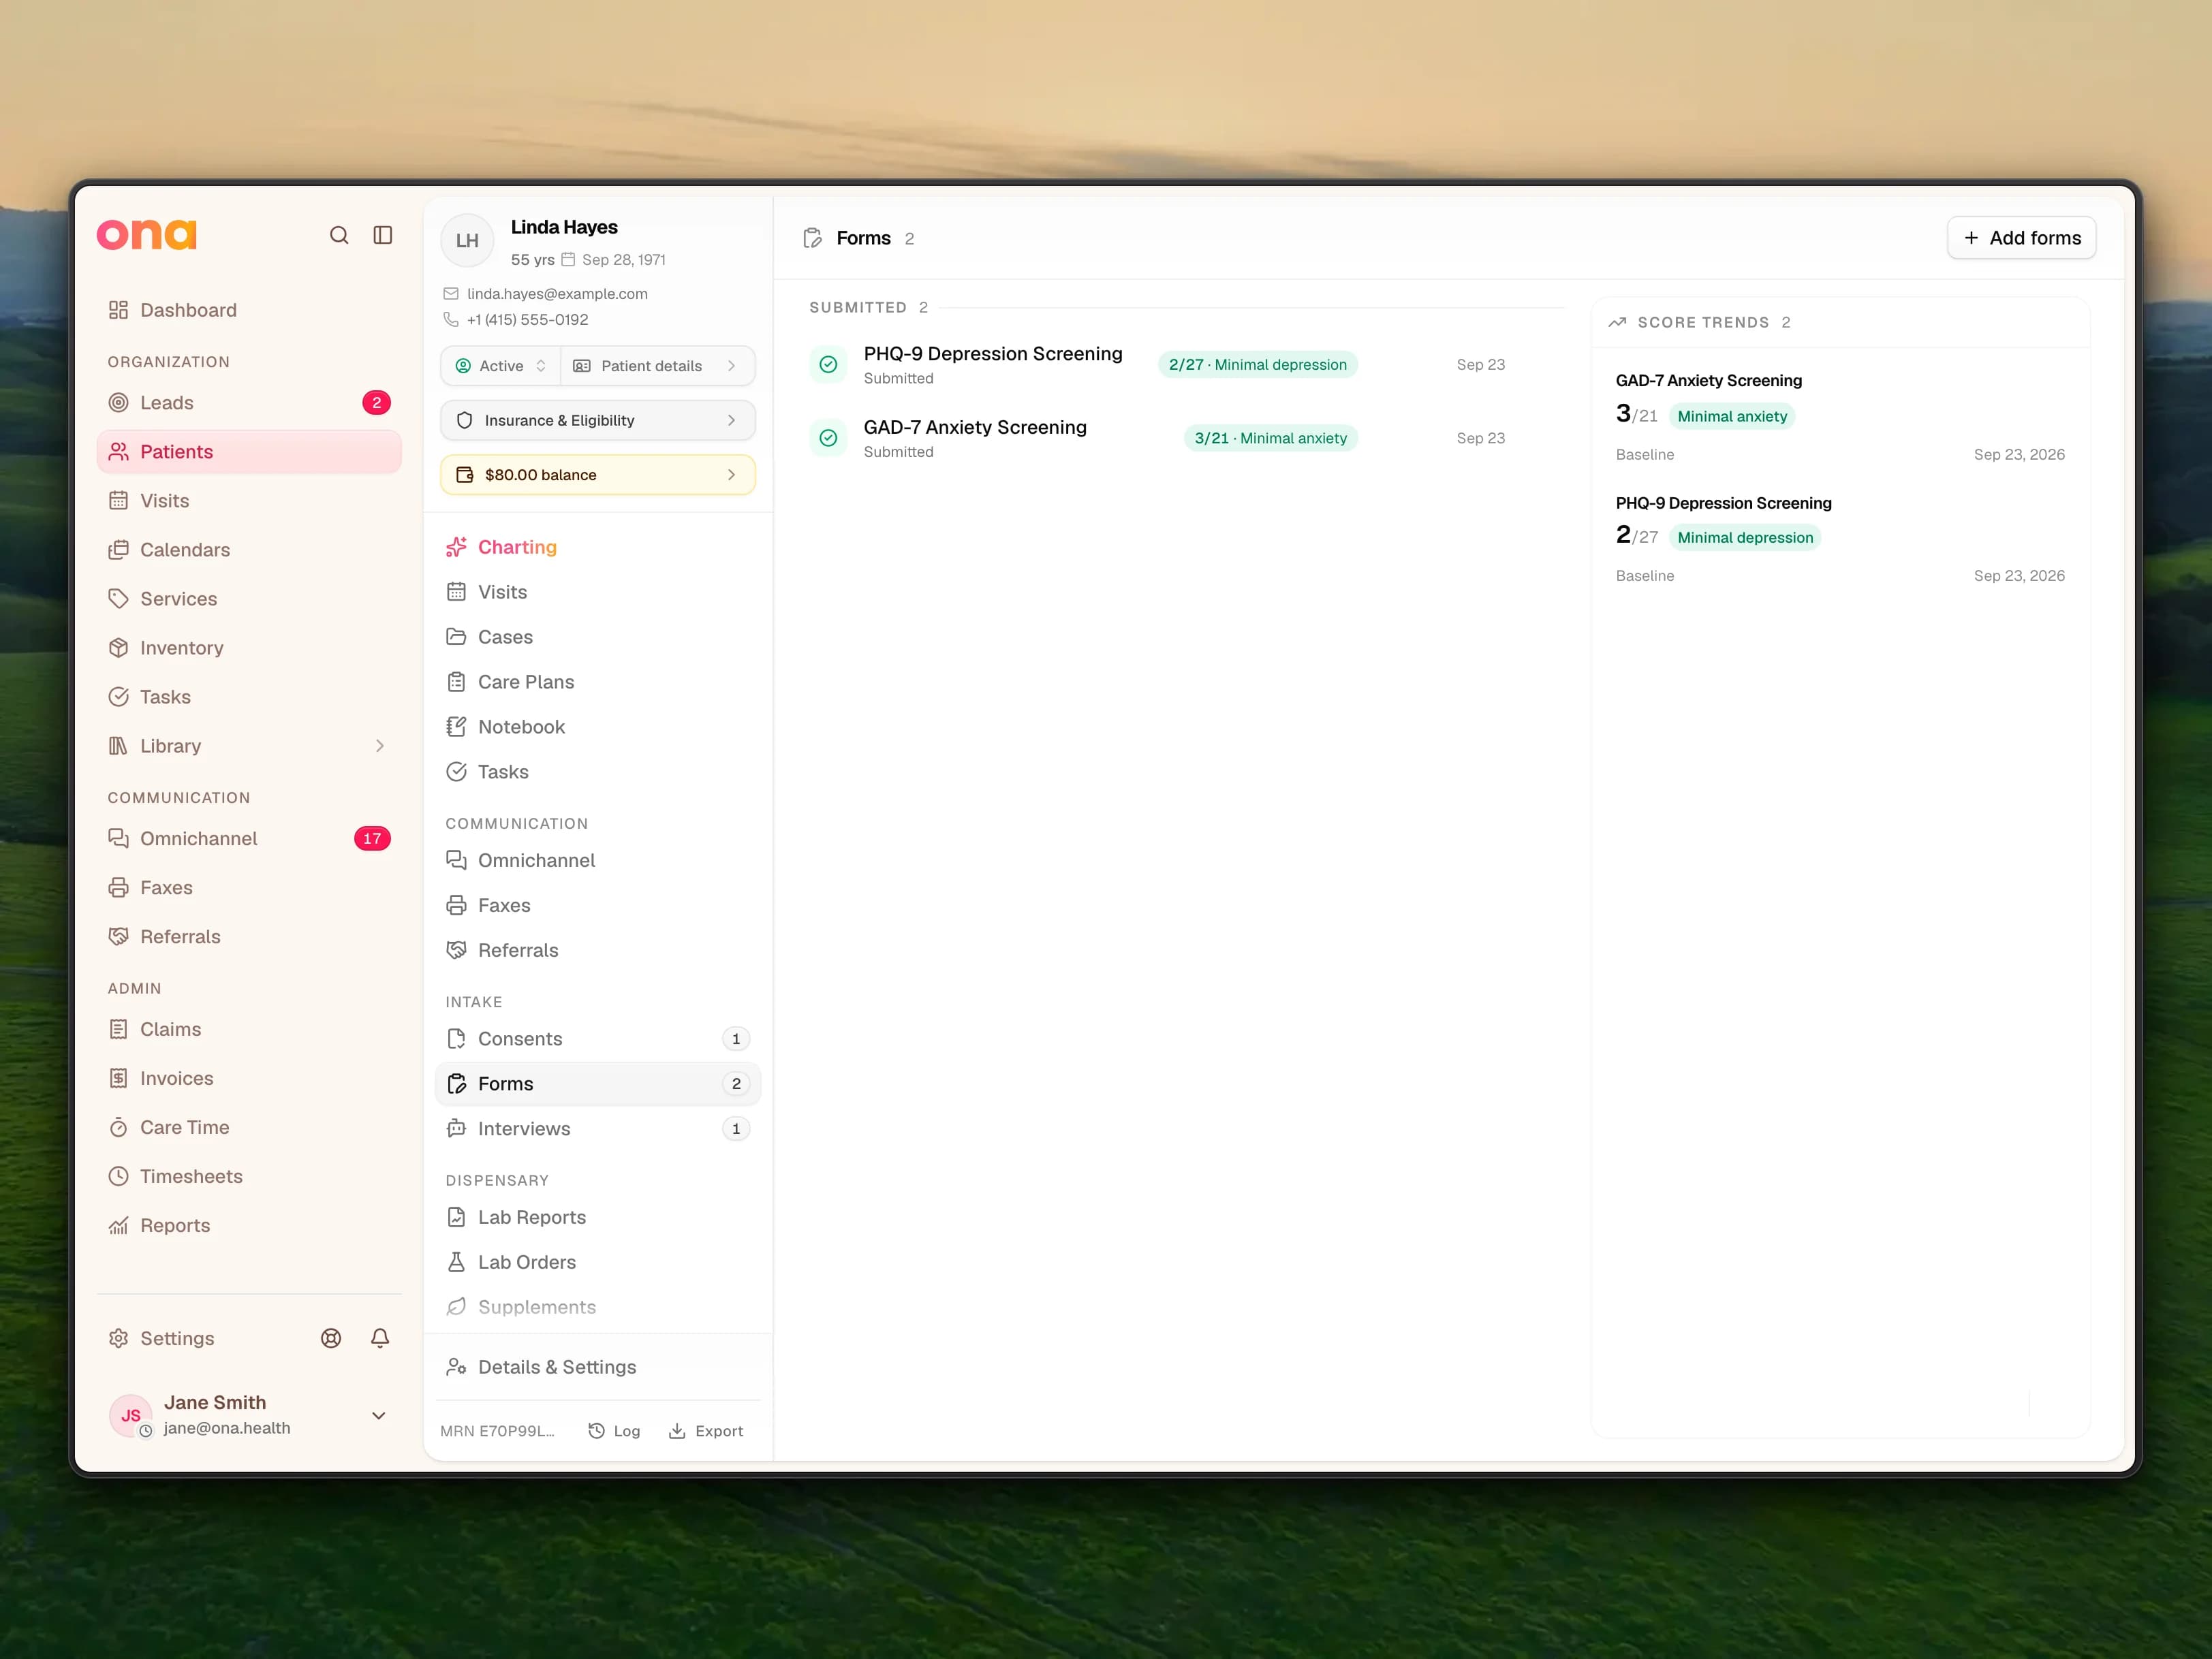Expand Jane Smith account menu chevron
Viewport: 2212px width, 1659px height.
(x=379, y=1415)
